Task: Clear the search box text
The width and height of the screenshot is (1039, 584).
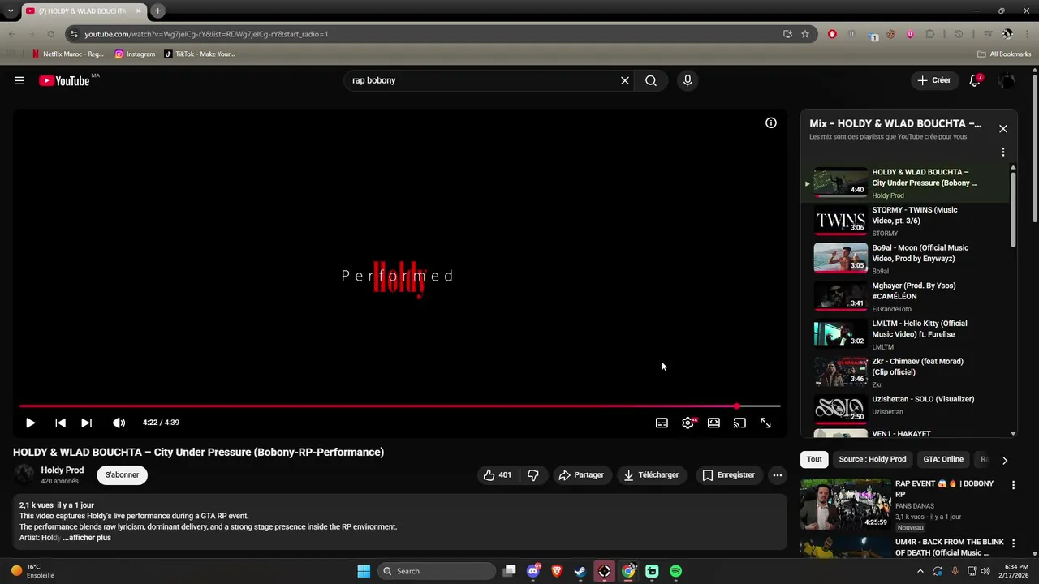Action: (625, 80)
